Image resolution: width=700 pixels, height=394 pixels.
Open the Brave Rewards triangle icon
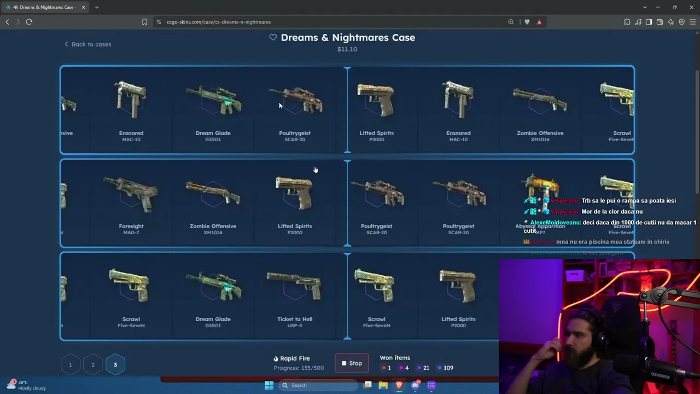pos(539,22)
